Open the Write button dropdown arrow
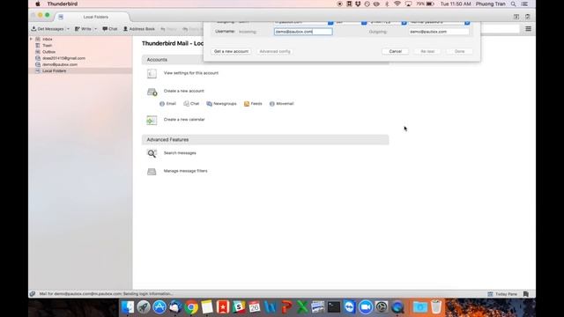 (x=95, y=29)
